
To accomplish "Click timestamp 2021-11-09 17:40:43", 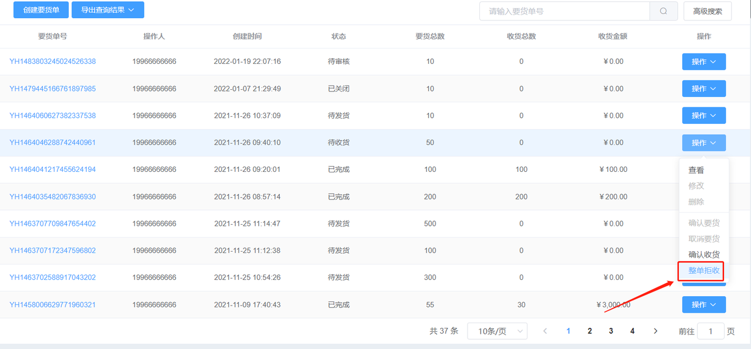I will [x=248, y=304].
